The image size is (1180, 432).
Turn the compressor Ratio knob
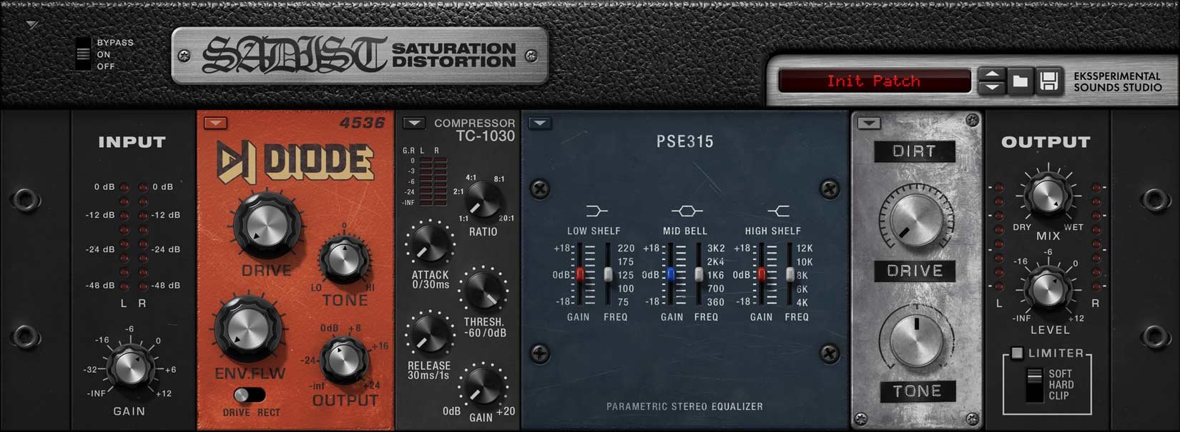[x=483, y=200]
